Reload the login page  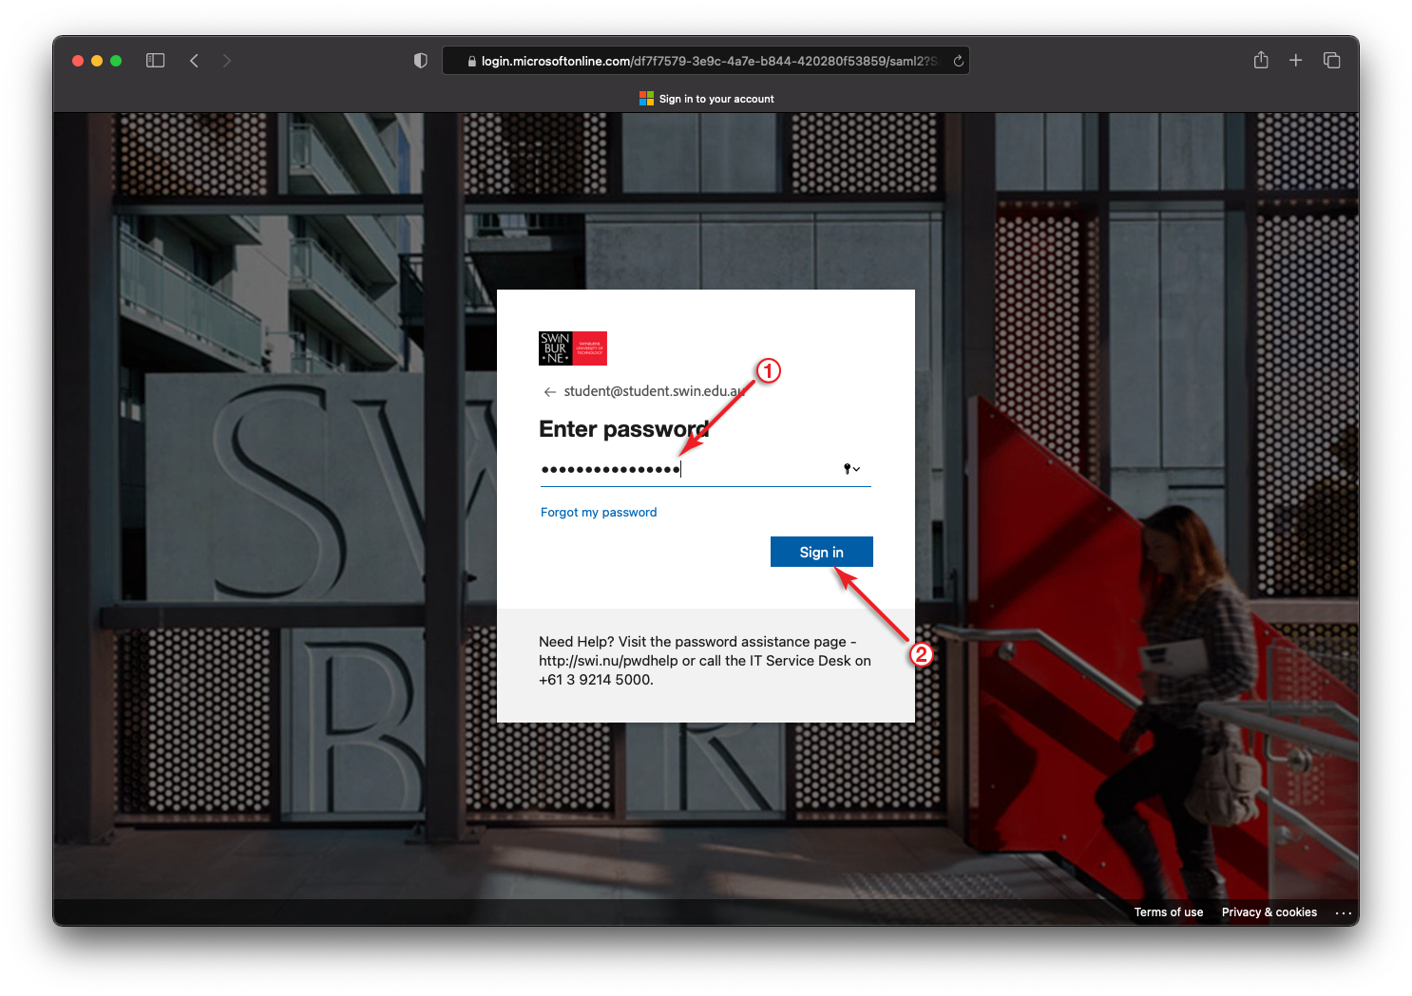pos(958,61)
